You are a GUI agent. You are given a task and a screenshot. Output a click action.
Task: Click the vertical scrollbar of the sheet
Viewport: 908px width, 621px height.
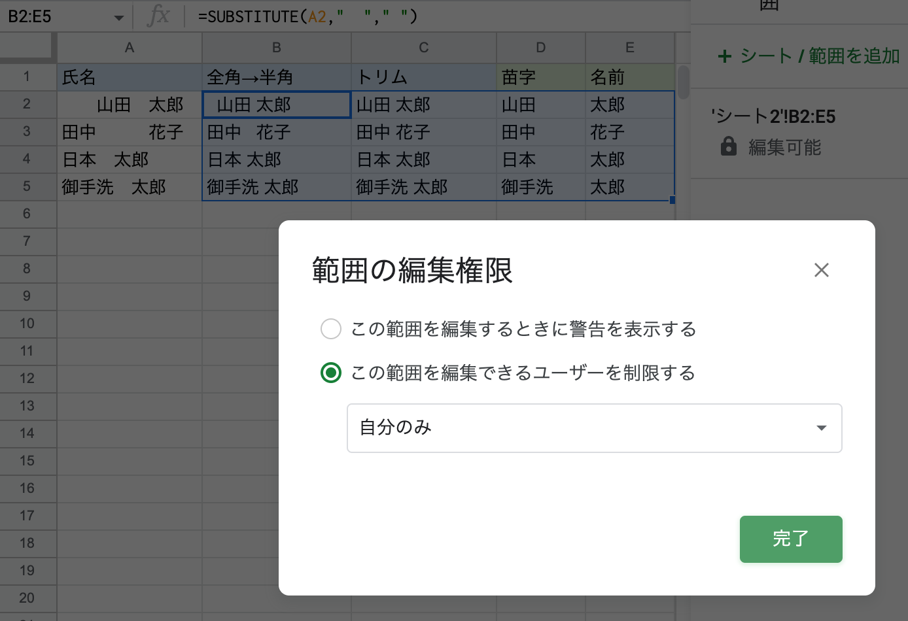[x=684, y=82]
